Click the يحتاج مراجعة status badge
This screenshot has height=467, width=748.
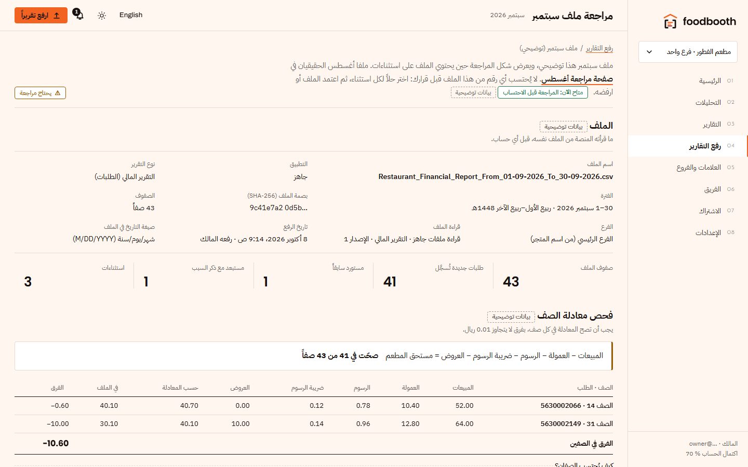coord(40,93)
